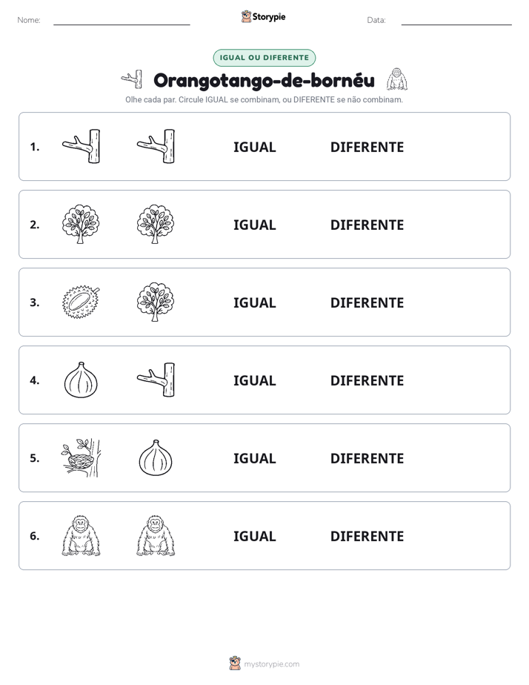Click the IGUAL OU DIFERENTE badge
Screen dimensions: 529x685
click(x=264, y=58)
